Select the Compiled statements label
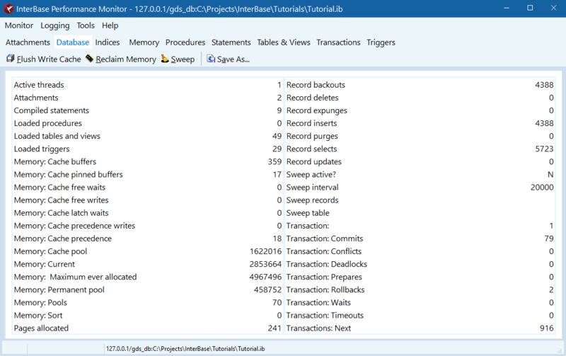Image resolution: width=566 pixels, height=356 pixels. [x=51, y=110]
